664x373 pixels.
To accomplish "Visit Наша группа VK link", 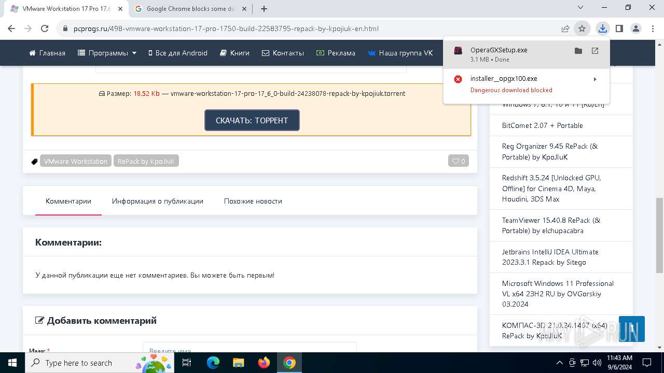I will pos(400,53).
